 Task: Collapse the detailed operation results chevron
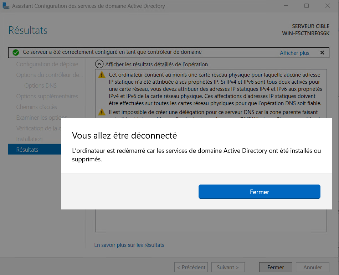(x=99, y=64)
